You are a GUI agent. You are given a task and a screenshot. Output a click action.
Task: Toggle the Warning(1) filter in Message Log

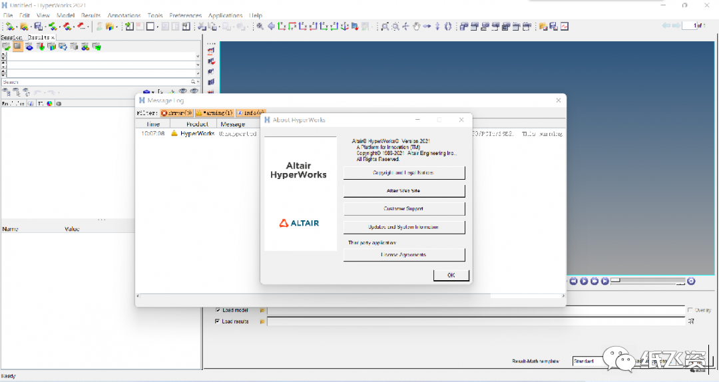pyautogui.click(x=214, y=113)
